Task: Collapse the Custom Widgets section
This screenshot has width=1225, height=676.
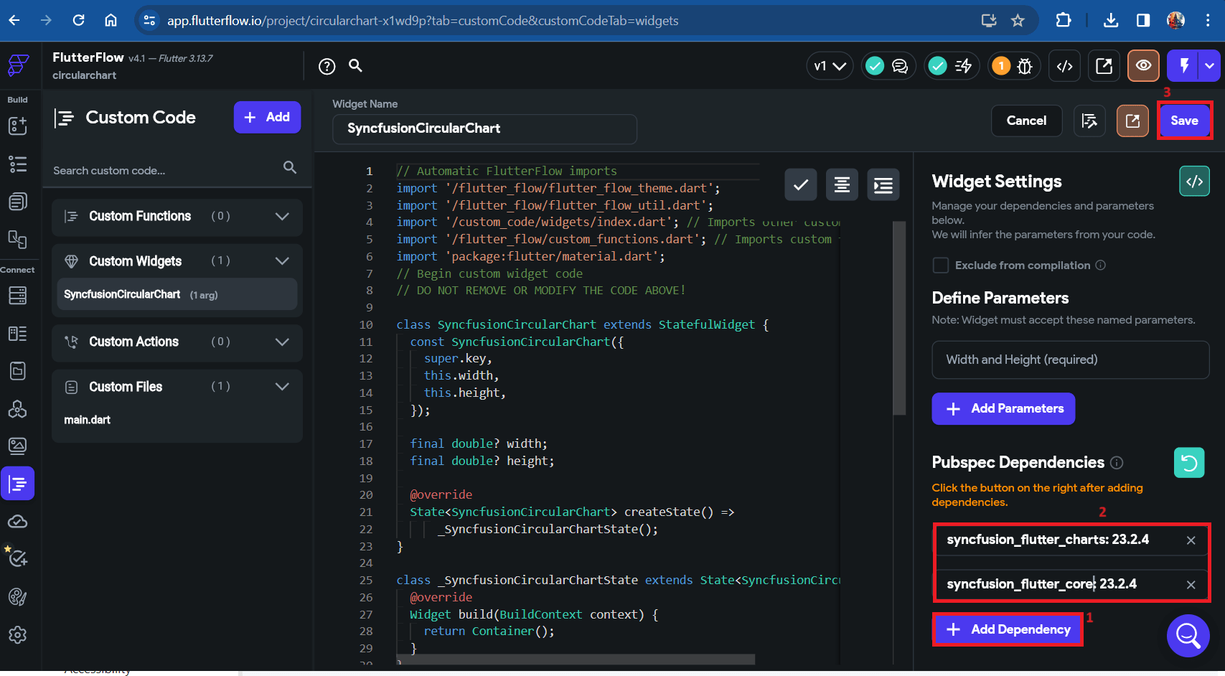Action: click(x=283, y=261)
